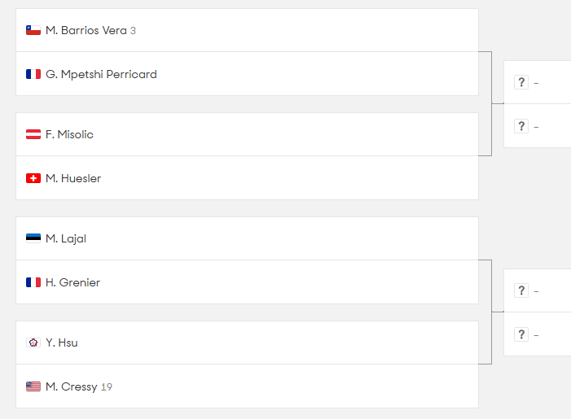Click the USA flag beside M. Cressy
The width and height of the screenshot is (571, 419).
point(33,386)
